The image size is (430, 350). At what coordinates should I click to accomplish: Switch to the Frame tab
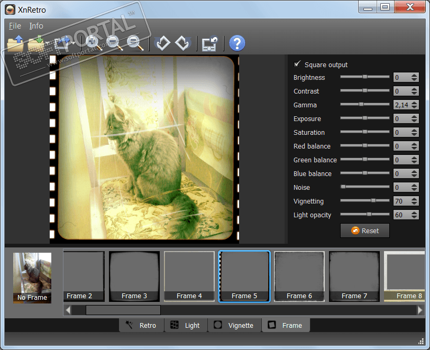[x=286, y=325]
